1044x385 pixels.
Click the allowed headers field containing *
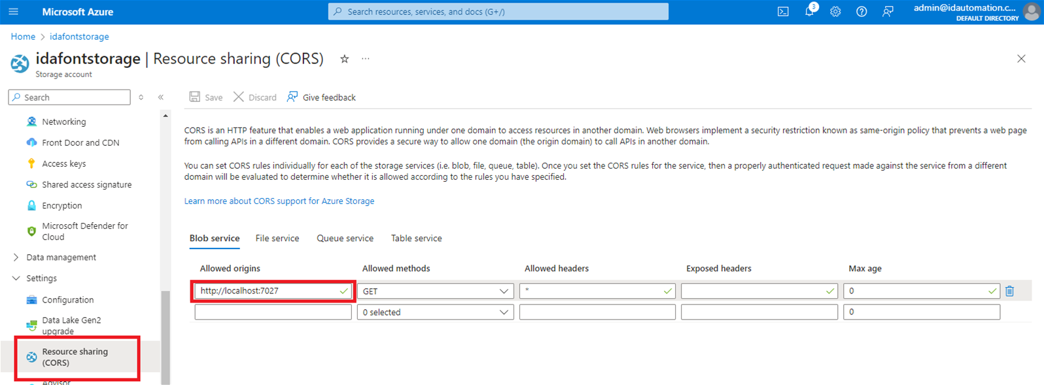[597, 291]
